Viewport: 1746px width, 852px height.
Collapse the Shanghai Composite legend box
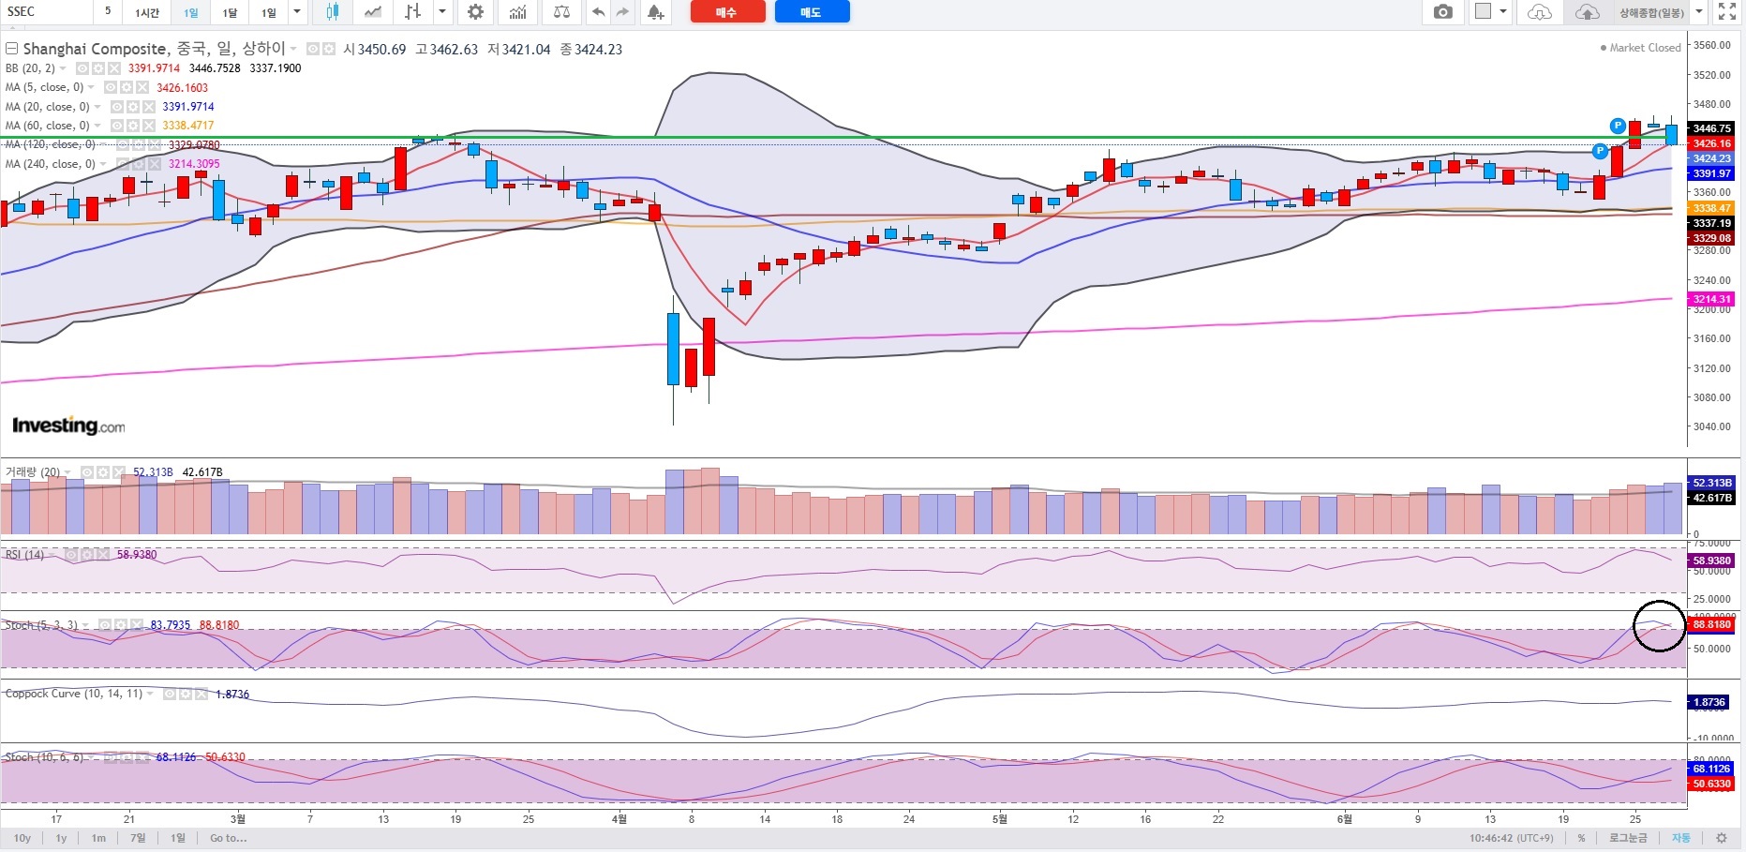coord(12,49)
